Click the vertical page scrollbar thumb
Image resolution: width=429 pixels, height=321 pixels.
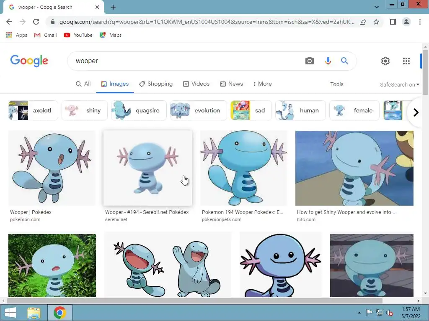425,73
